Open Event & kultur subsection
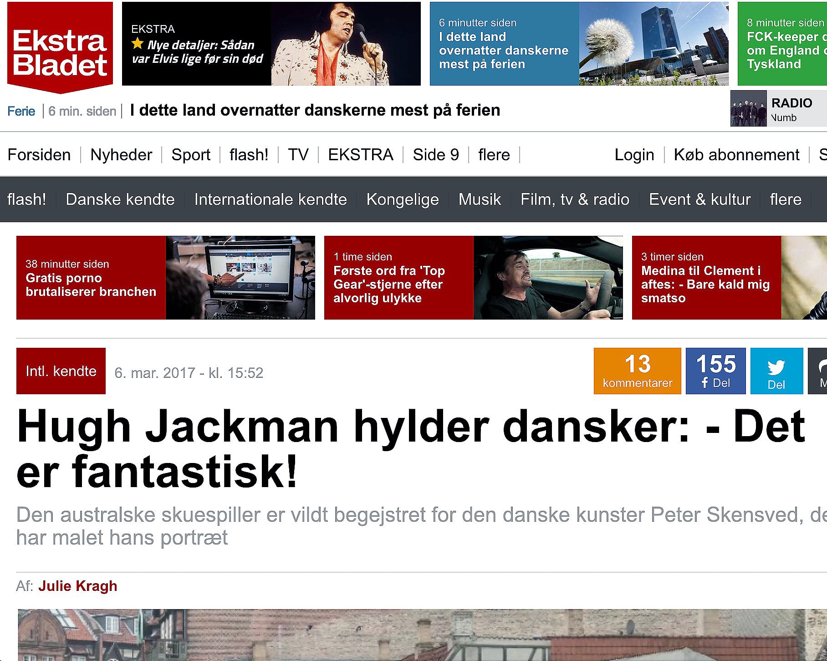Screen dimensions: 827x661 coord(699,199)
